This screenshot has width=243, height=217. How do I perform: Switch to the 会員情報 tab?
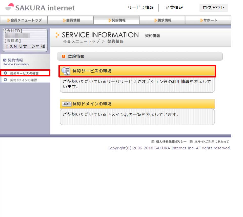coord(71,20)
